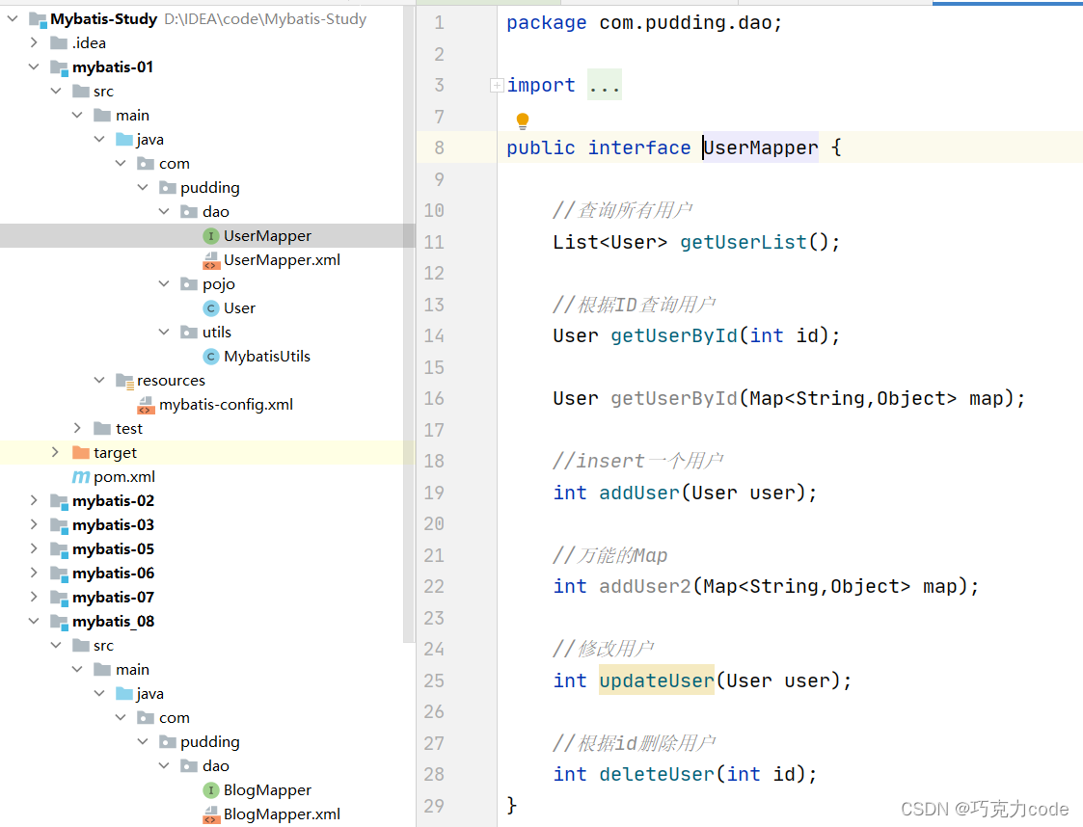Click the deleteUser method name
Image resolution: width=1083 pixels, height=827 pixels.
click(x=656, y=775)
